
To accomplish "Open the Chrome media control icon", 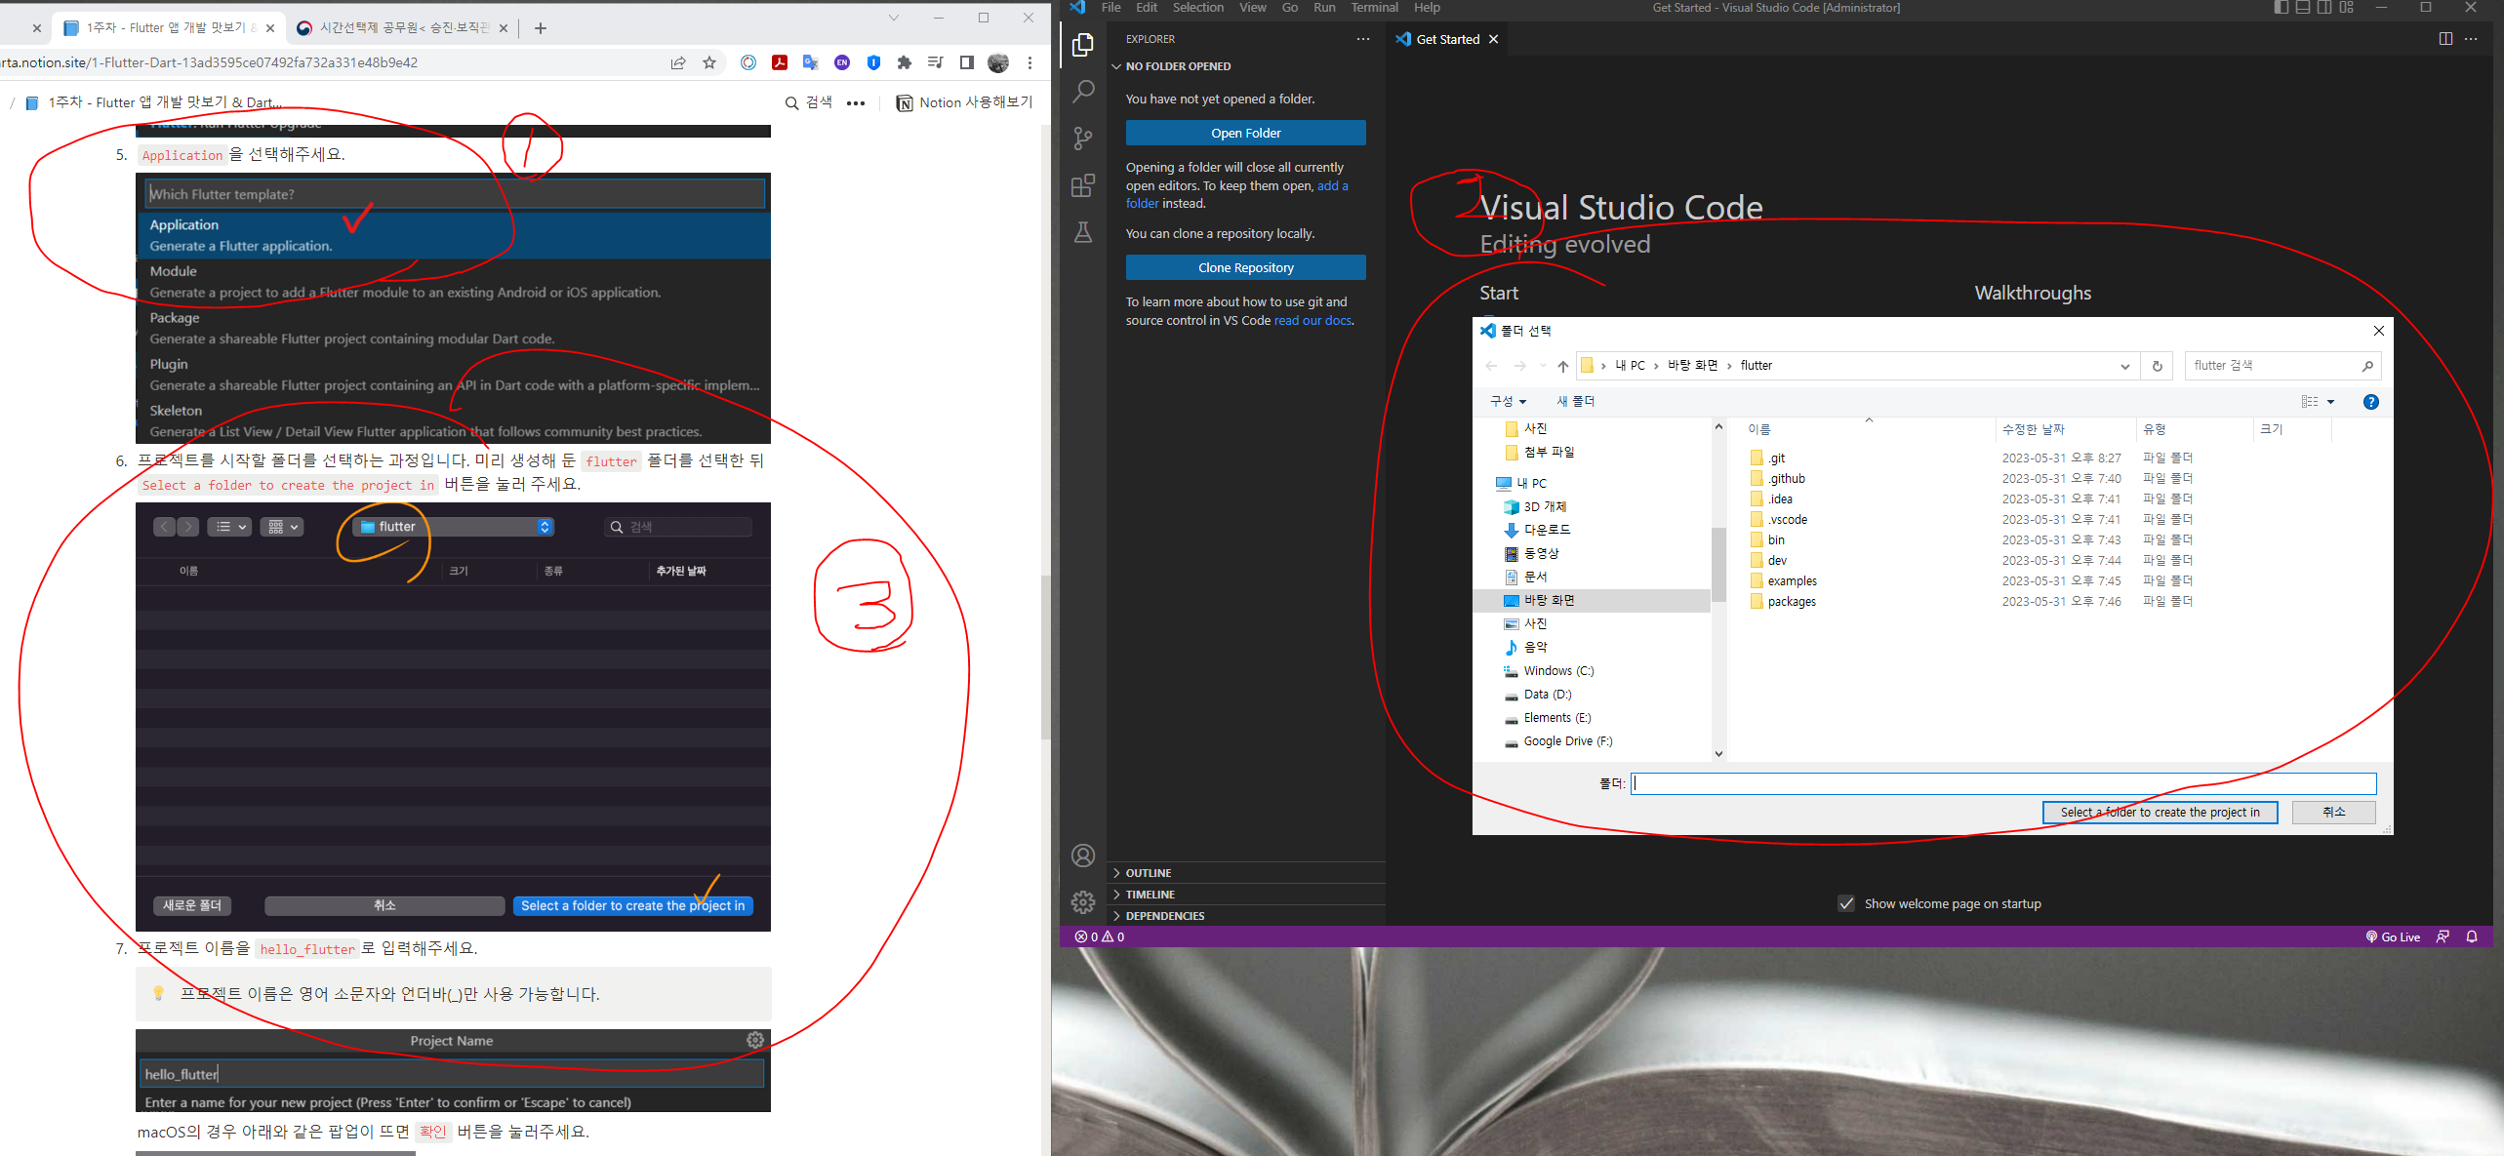I will tap(936, 62).
